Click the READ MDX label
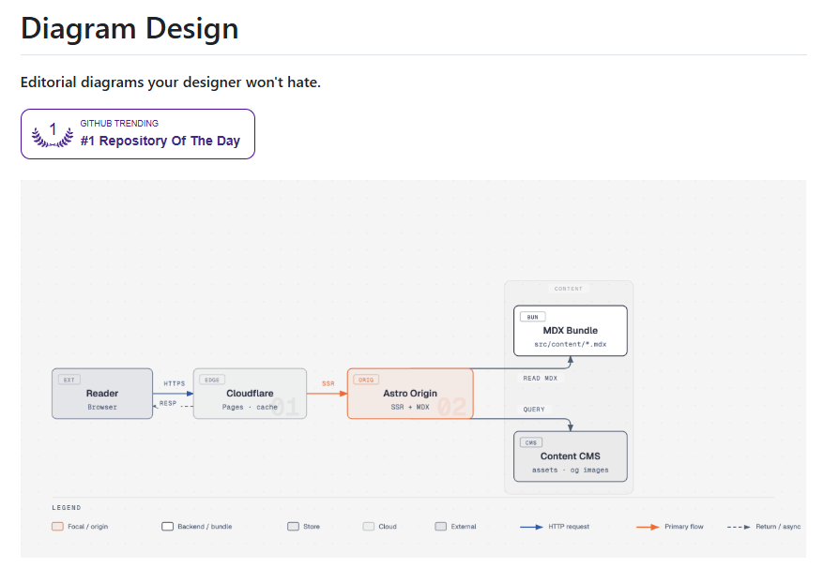Screen dimensions: 824x568 (x=541, y=378)
